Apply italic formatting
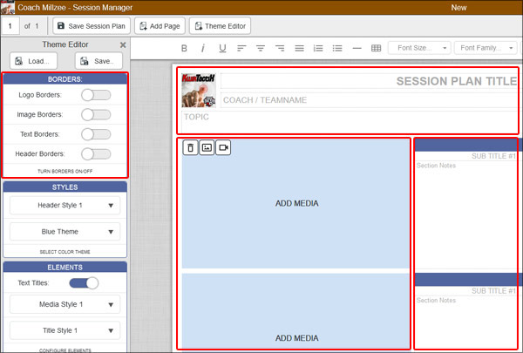The image size is (523, 353). point(203,48)
